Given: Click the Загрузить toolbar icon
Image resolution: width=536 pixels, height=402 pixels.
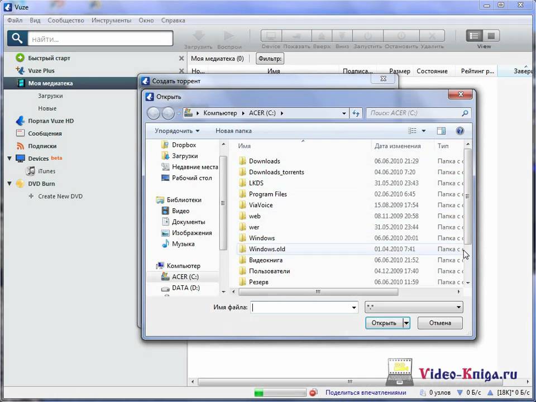Looking at the screenshot, I should tap(199, 36).
